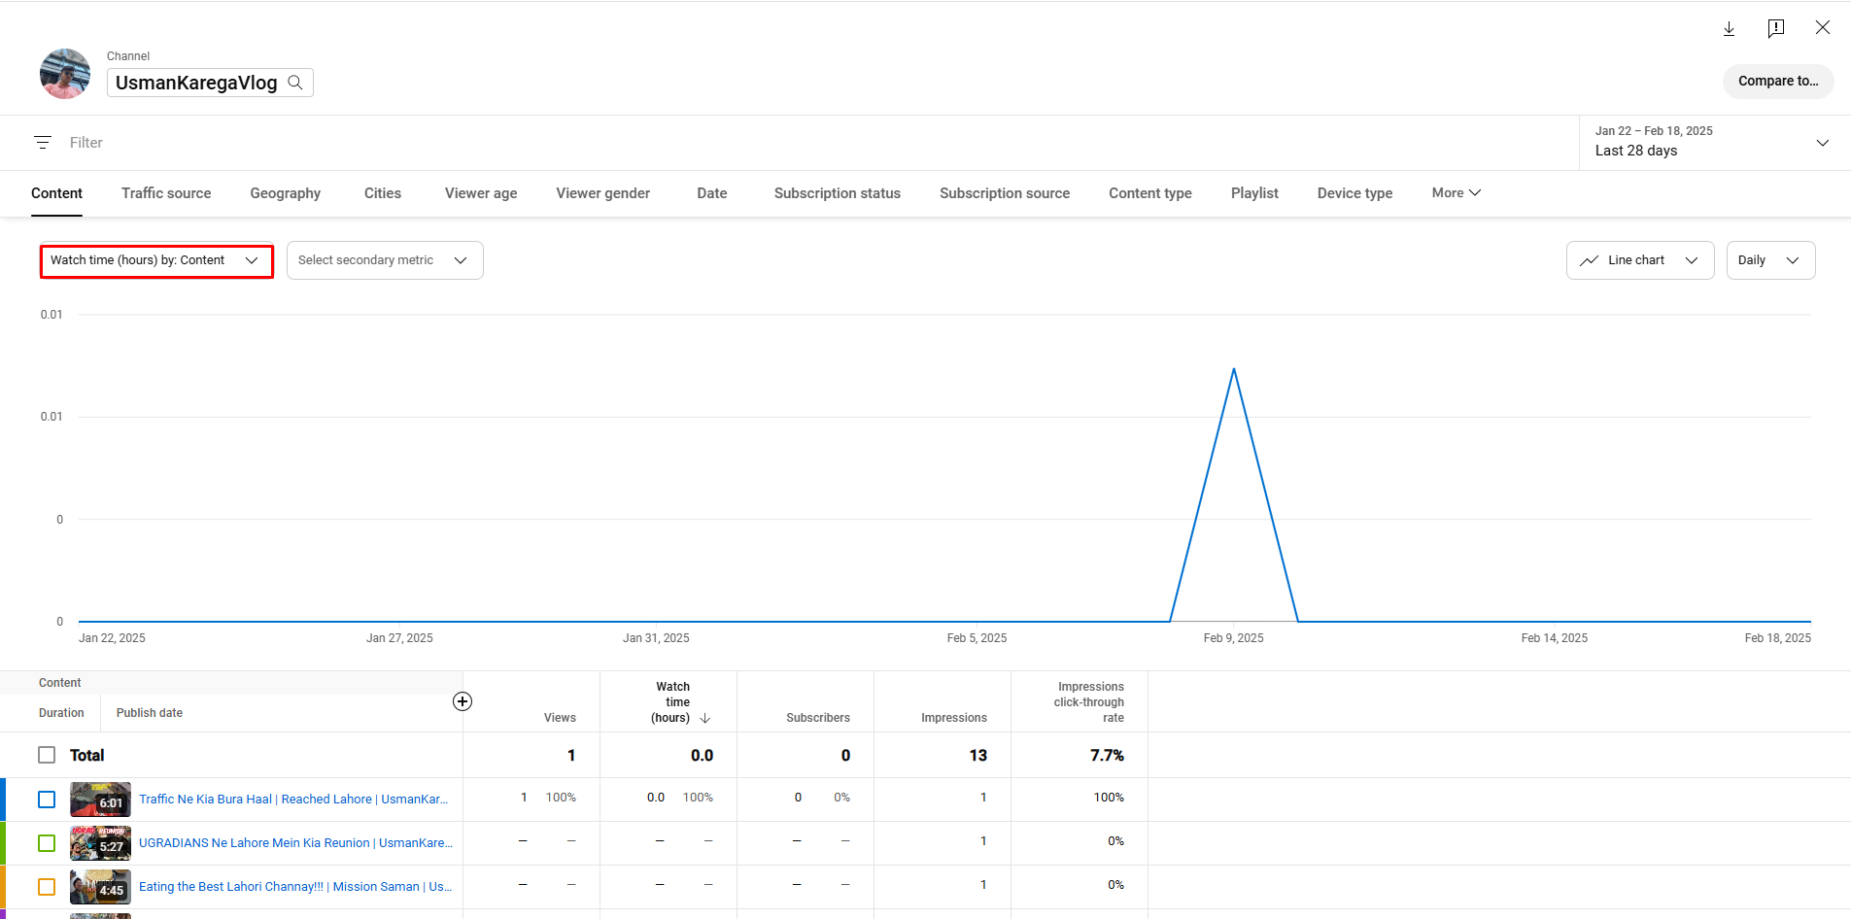The height and width of the screenshot is (919, 1851).
Task: Click the add metric column plus icon
Action: click(x=463, y=700)
